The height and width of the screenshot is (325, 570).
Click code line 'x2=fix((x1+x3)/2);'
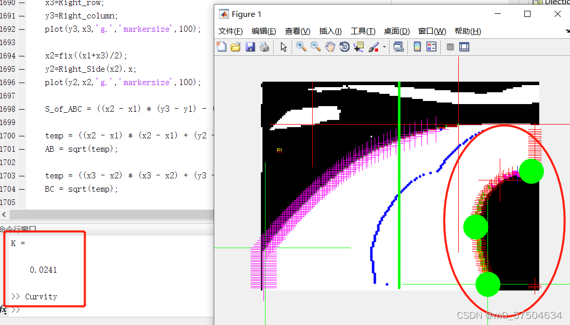[86, 56]
